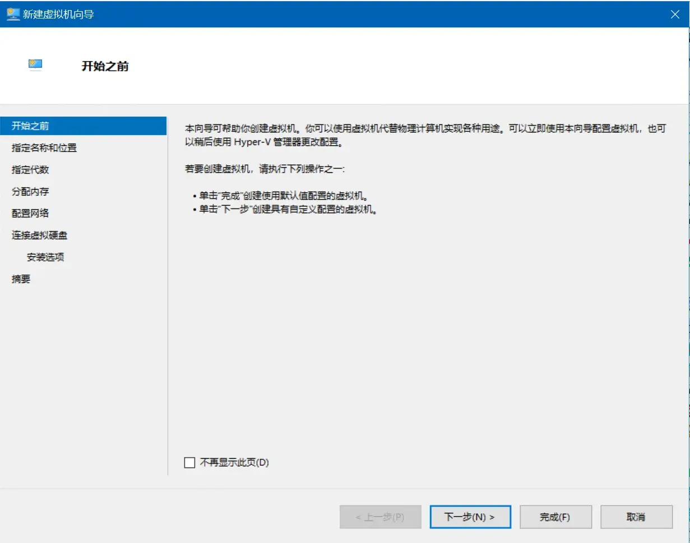
Task: Click the wizard icon in the title bar
Action: coord(13,14)
